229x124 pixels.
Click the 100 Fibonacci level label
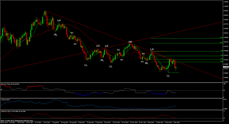(x=221, y=51)
